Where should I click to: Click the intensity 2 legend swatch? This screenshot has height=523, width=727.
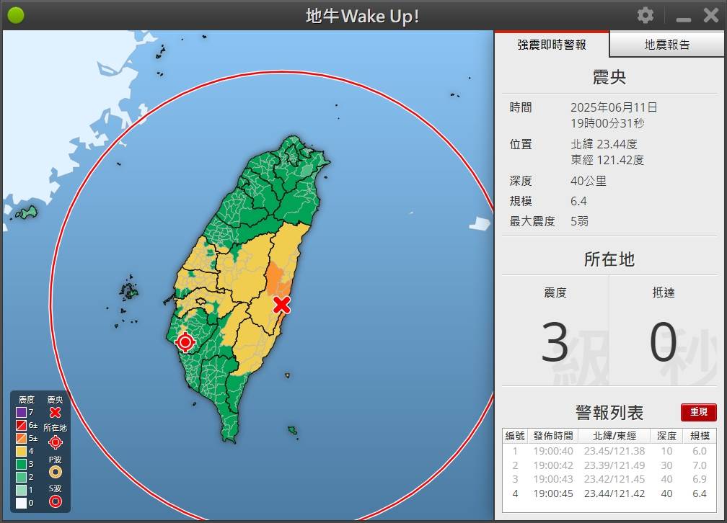(x=22, y=477)
